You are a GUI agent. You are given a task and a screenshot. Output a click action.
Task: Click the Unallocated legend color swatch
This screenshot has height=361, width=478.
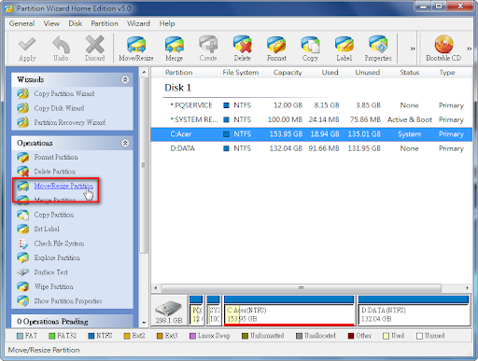(299, 336)
